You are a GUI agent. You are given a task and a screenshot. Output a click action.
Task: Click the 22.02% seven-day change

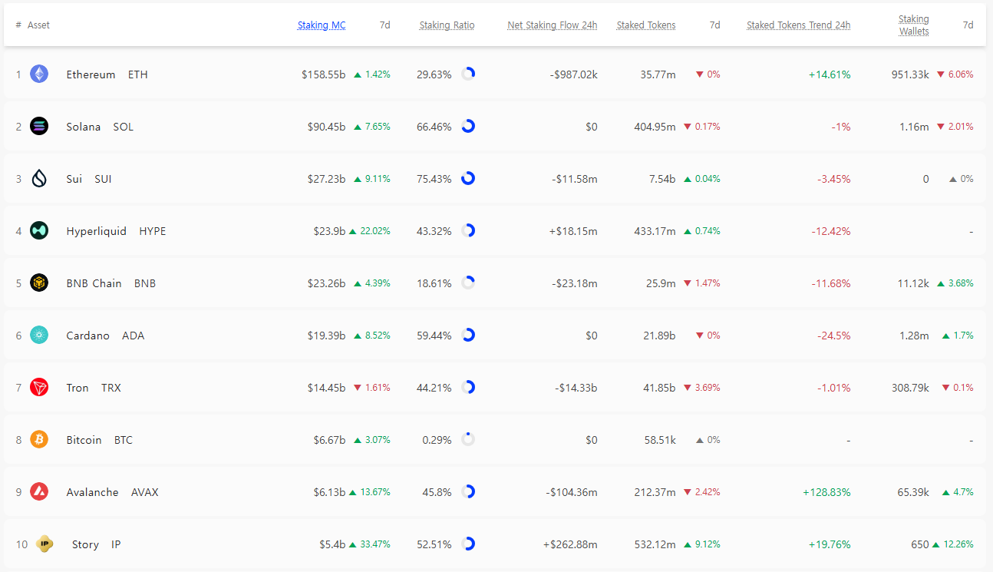point(375,231)
